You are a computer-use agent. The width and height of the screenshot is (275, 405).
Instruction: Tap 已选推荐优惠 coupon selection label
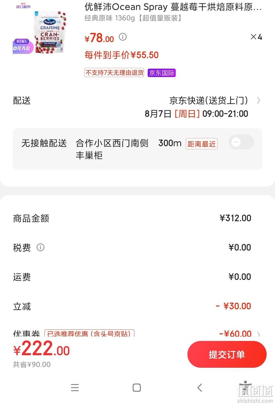[x=89, y=333]
